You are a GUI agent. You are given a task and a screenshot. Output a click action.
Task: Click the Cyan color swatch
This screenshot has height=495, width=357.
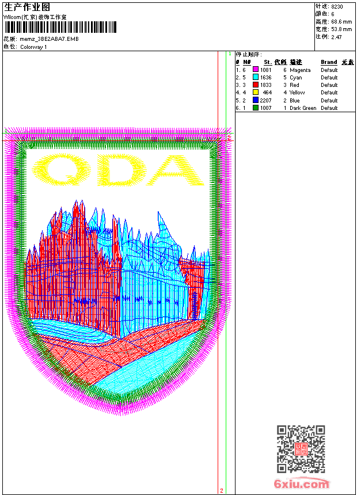(256, 77)
